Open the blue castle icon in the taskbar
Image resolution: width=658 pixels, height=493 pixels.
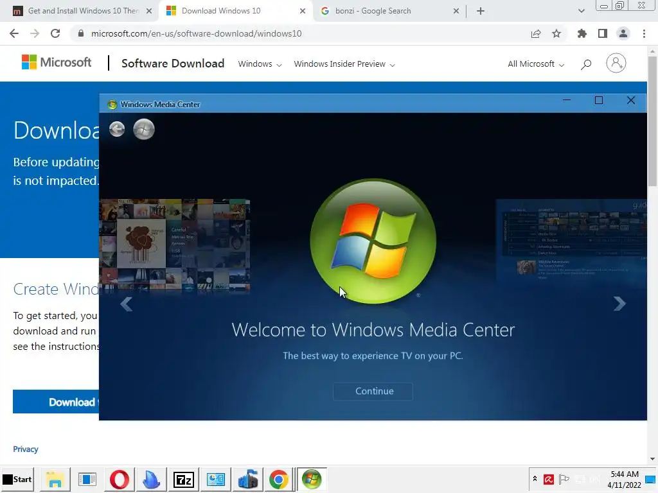[247, 479]
